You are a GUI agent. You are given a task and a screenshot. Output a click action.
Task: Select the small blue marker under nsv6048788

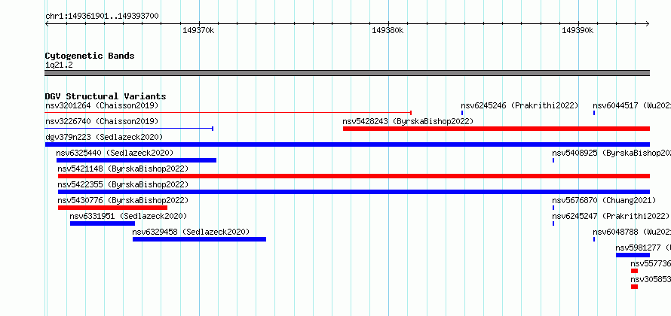click(x=594, y=239)
